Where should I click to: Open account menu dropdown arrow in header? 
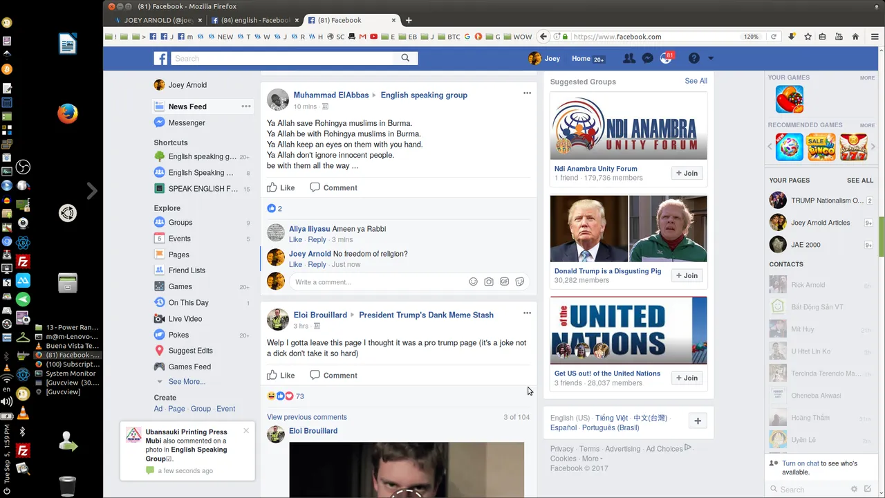(711, 59)
